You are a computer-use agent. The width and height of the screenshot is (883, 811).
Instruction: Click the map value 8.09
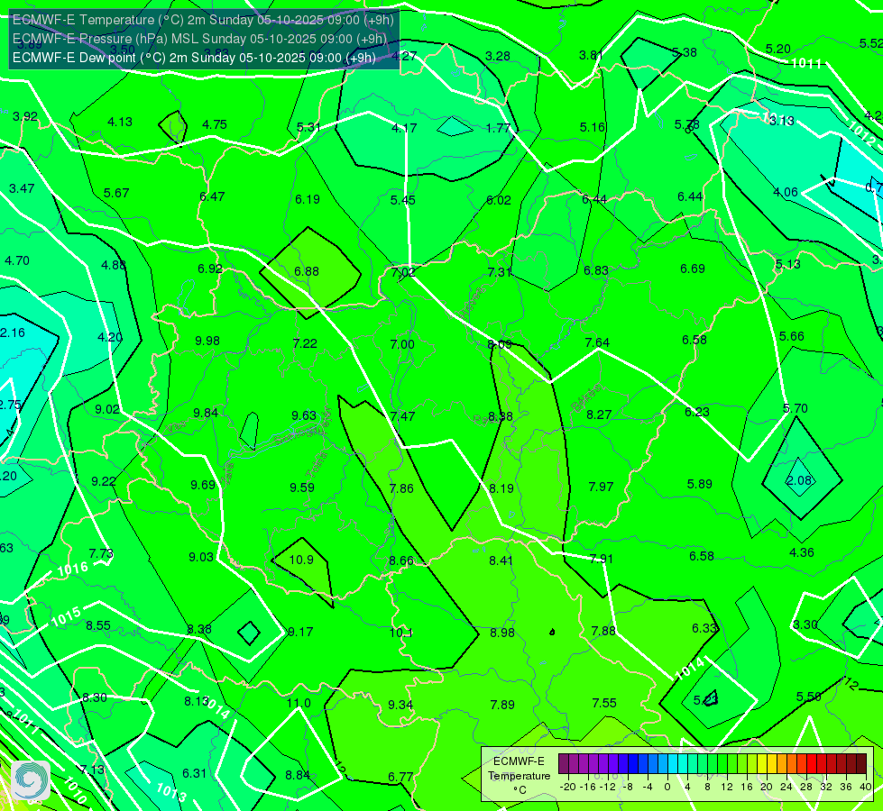(500, 344)
